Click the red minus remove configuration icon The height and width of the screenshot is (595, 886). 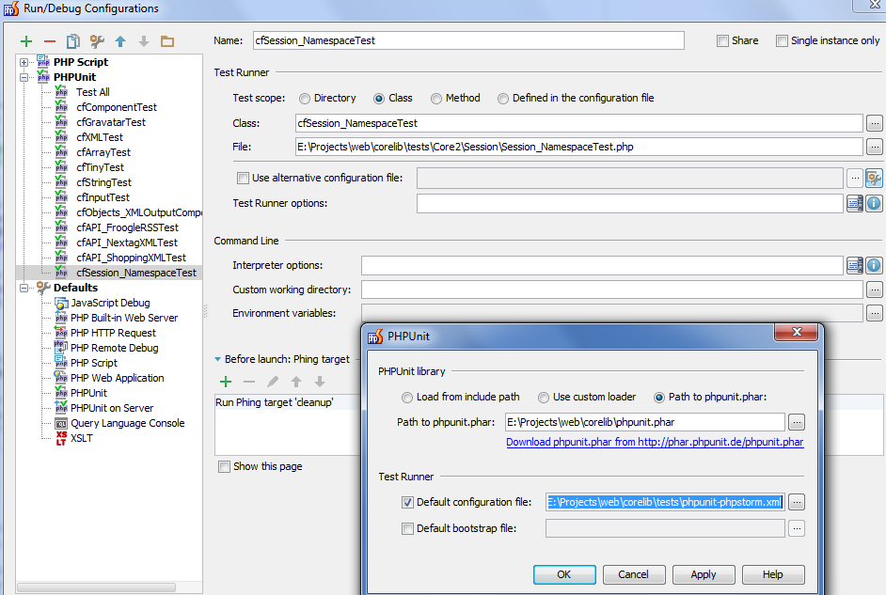[x=50, y=41]
